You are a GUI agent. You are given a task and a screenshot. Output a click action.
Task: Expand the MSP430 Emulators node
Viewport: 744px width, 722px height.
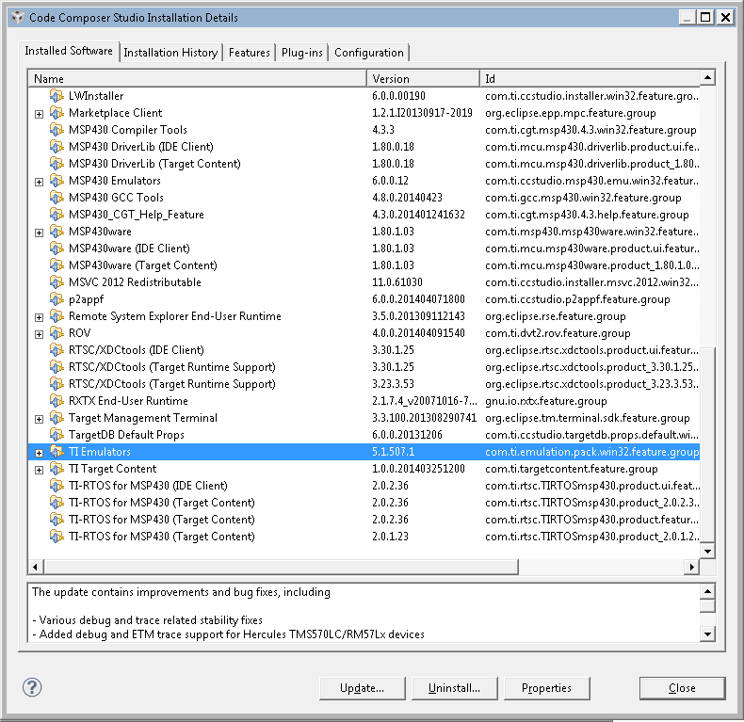(39, 183)
